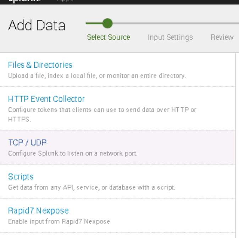Jump to the Review step
Image resolution: width=239 pixels, height=238 pixels.
click(222, 37)
